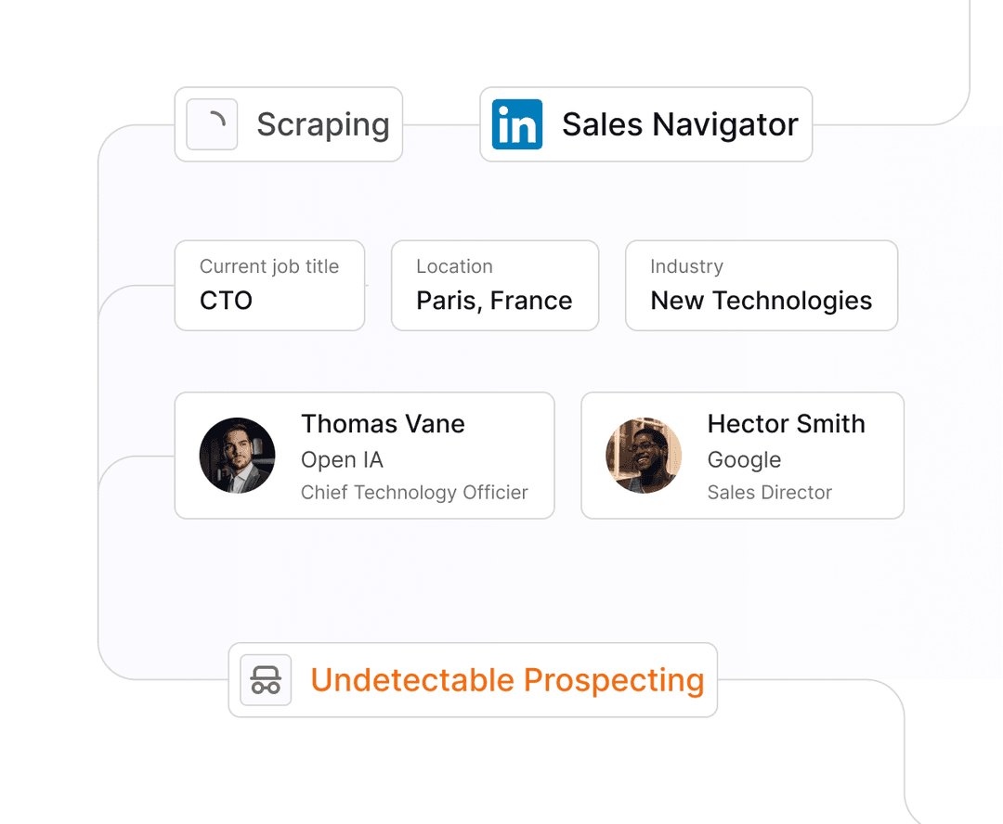Click the Sales Director title

770,492
